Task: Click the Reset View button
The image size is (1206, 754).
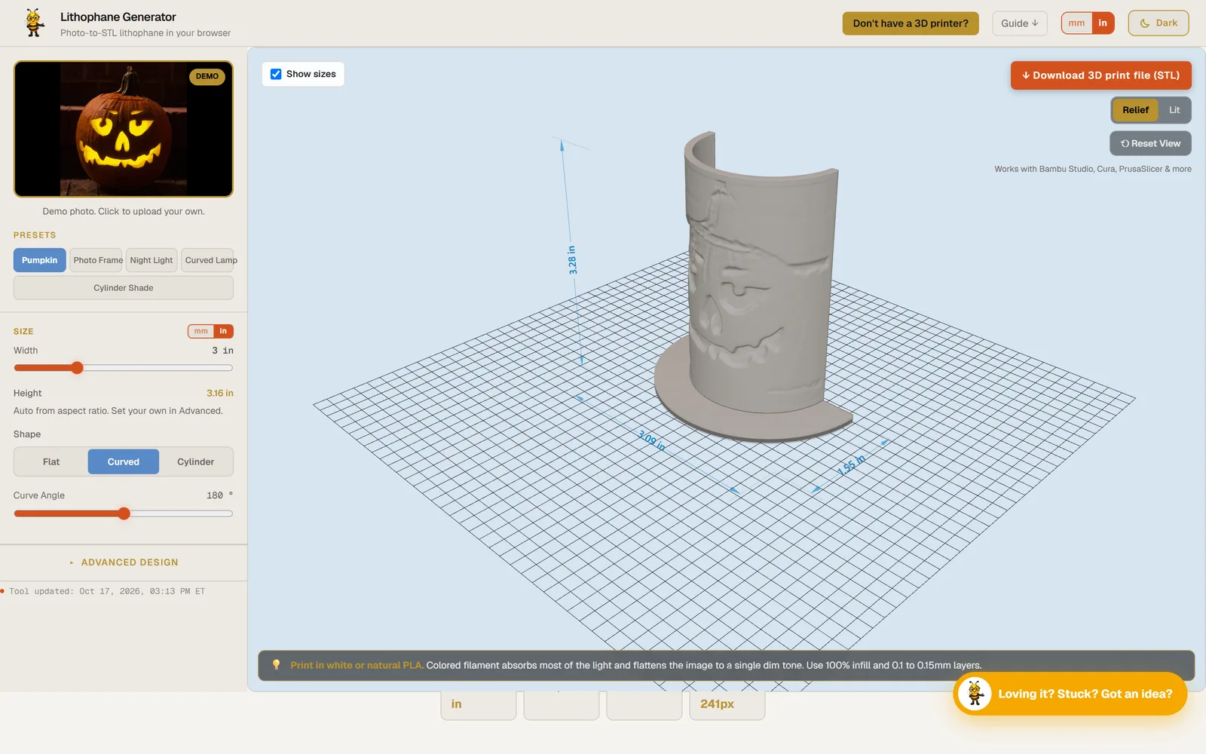Action: (1150, 143)
